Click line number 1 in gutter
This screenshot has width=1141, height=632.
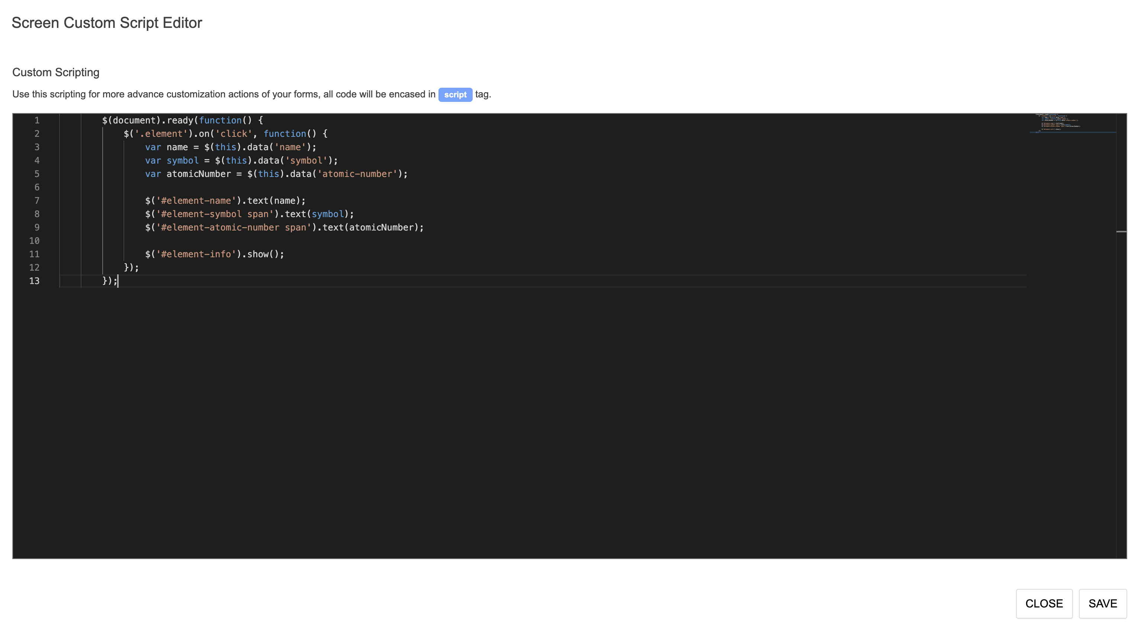[x=37, y=120]
